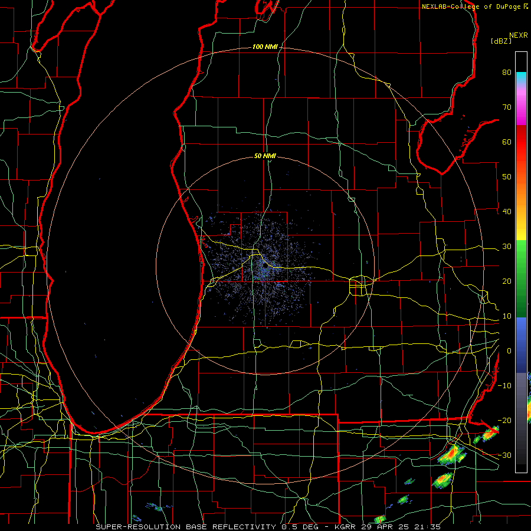Select the 100 NMI range ring label

(x=265, y=47)
